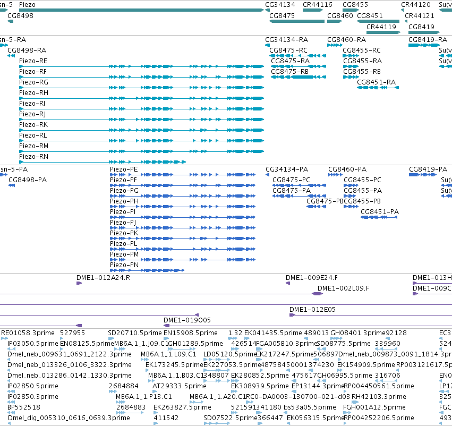
Task: Click the AT29333.5prime EST label
Action: [x=180, y=386]
